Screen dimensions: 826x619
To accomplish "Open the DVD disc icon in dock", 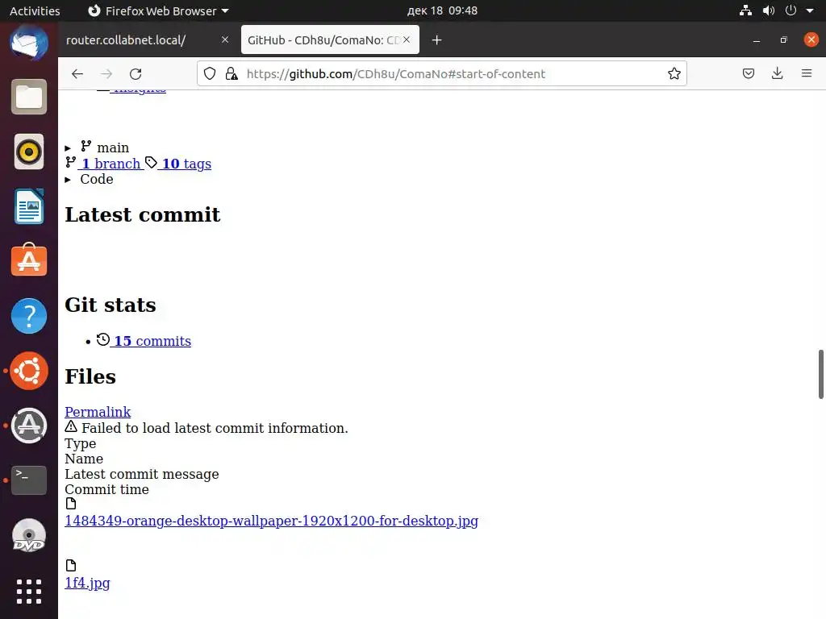I will point(29,535).
